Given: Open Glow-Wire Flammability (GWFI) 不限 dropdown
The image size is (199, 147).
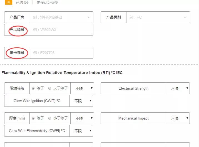Looking at the screenshot, I should [81, 131].
